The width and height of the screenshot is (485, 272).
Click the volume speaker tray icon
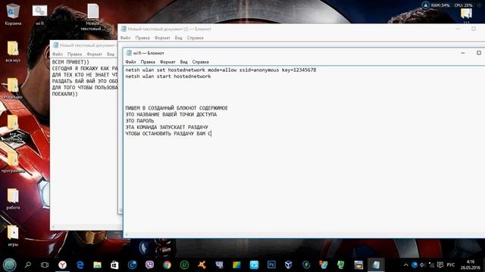[x=423, y=265]
